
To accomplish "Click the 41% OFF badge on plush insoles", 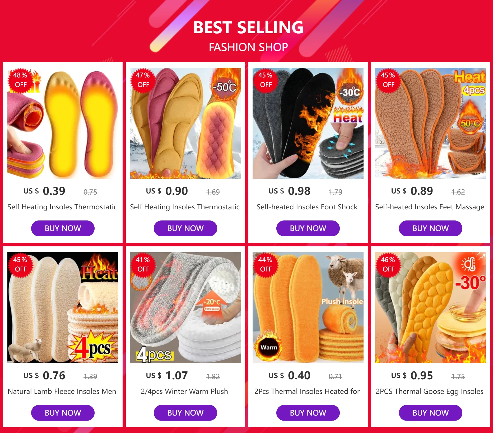I will (143, 265).
